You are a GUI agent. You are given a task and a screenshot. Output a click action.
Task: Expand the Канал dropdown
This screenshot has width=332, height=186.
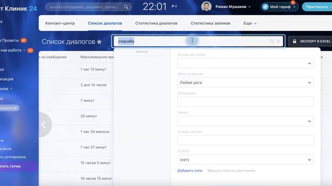coord(245,121)
